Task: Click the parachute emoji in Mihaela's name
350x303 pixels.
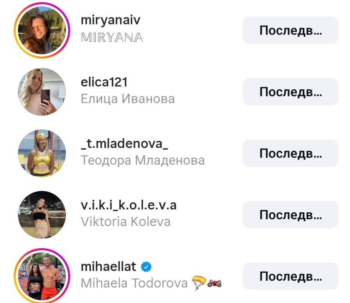Action: point(199,283)
